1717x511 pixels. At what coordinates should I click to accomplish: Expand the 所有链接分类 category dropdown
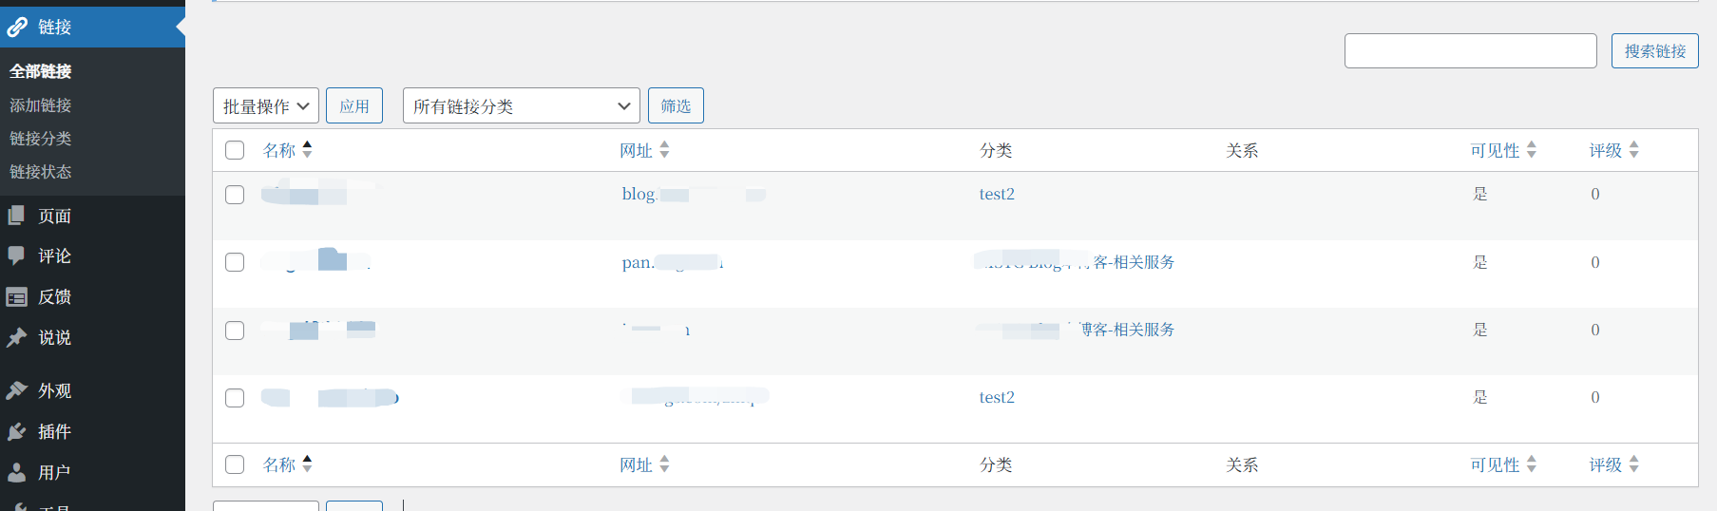point(521,106)
